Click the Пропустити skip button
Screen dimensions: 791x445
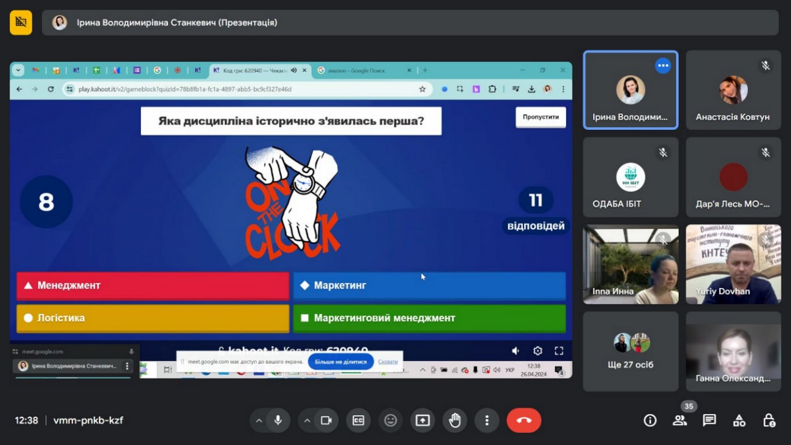pyautogui.click(x=541, y=117)
